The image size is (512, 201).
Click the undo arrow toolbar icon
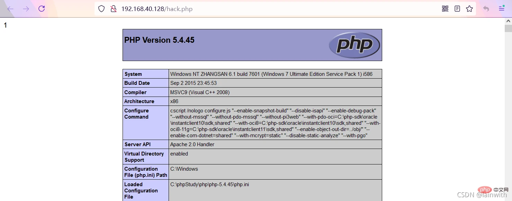coord(486,9)
